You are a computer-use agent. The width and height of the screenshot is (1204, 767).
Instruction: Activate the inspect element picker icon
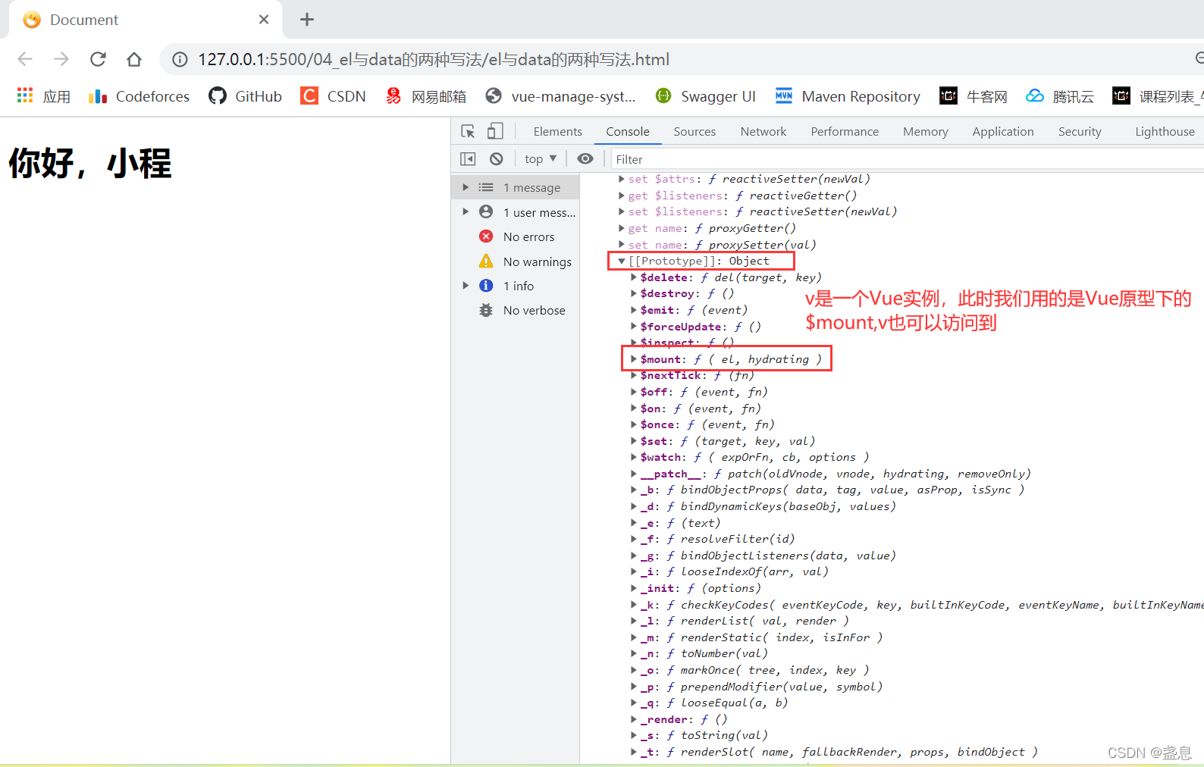(468, 131)
